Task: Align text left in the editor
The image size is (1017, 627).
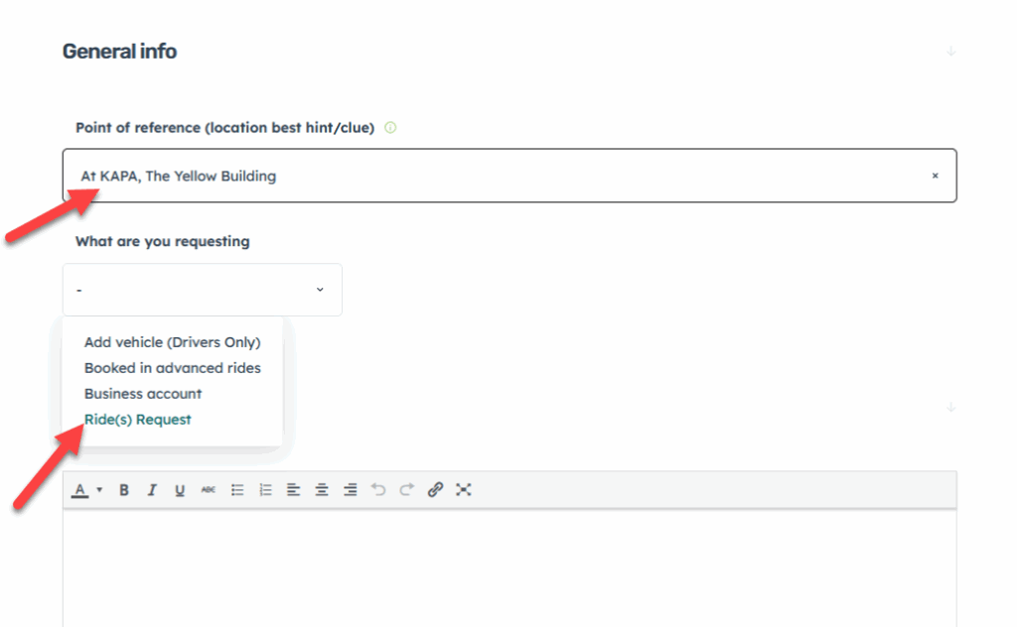Action: tap(293, 490)
